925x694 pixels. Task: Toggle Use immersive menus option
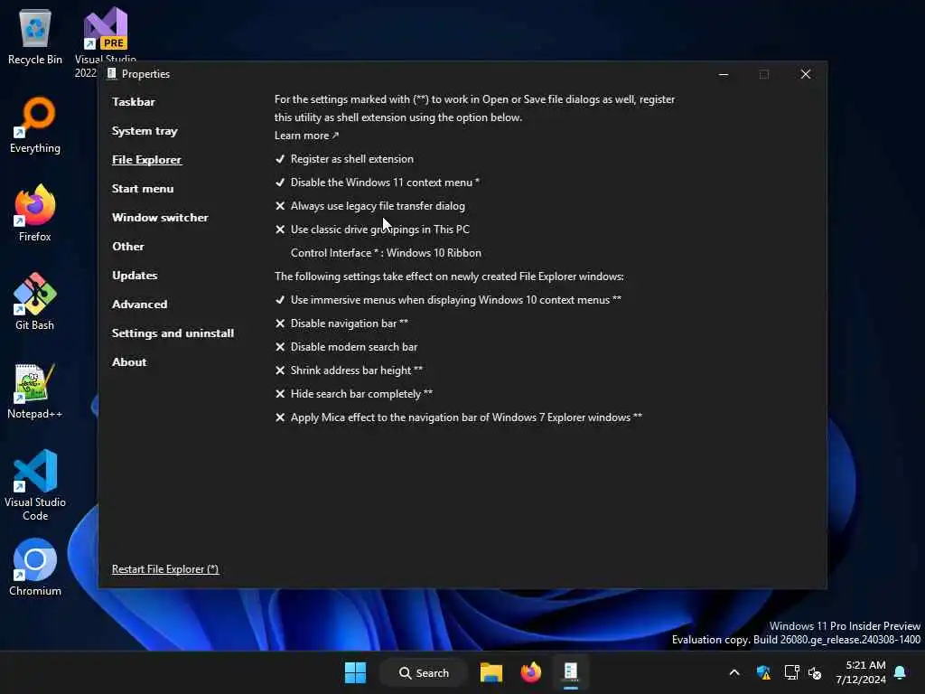(x=448, y=300)
